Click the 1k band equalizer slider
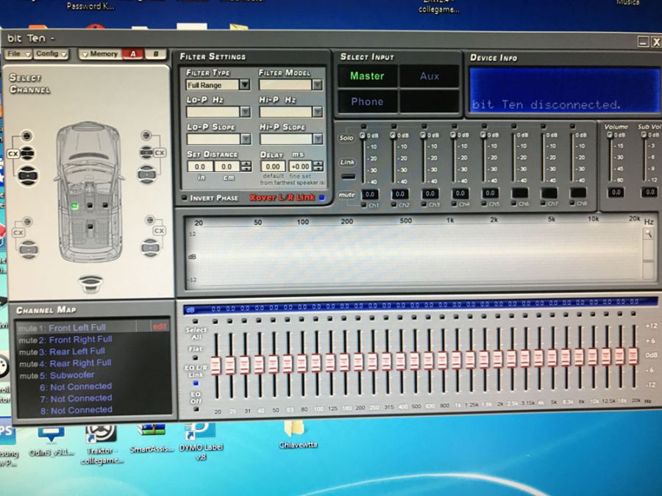Viewport: 662px width, 496px height. (x=457, y=360)
